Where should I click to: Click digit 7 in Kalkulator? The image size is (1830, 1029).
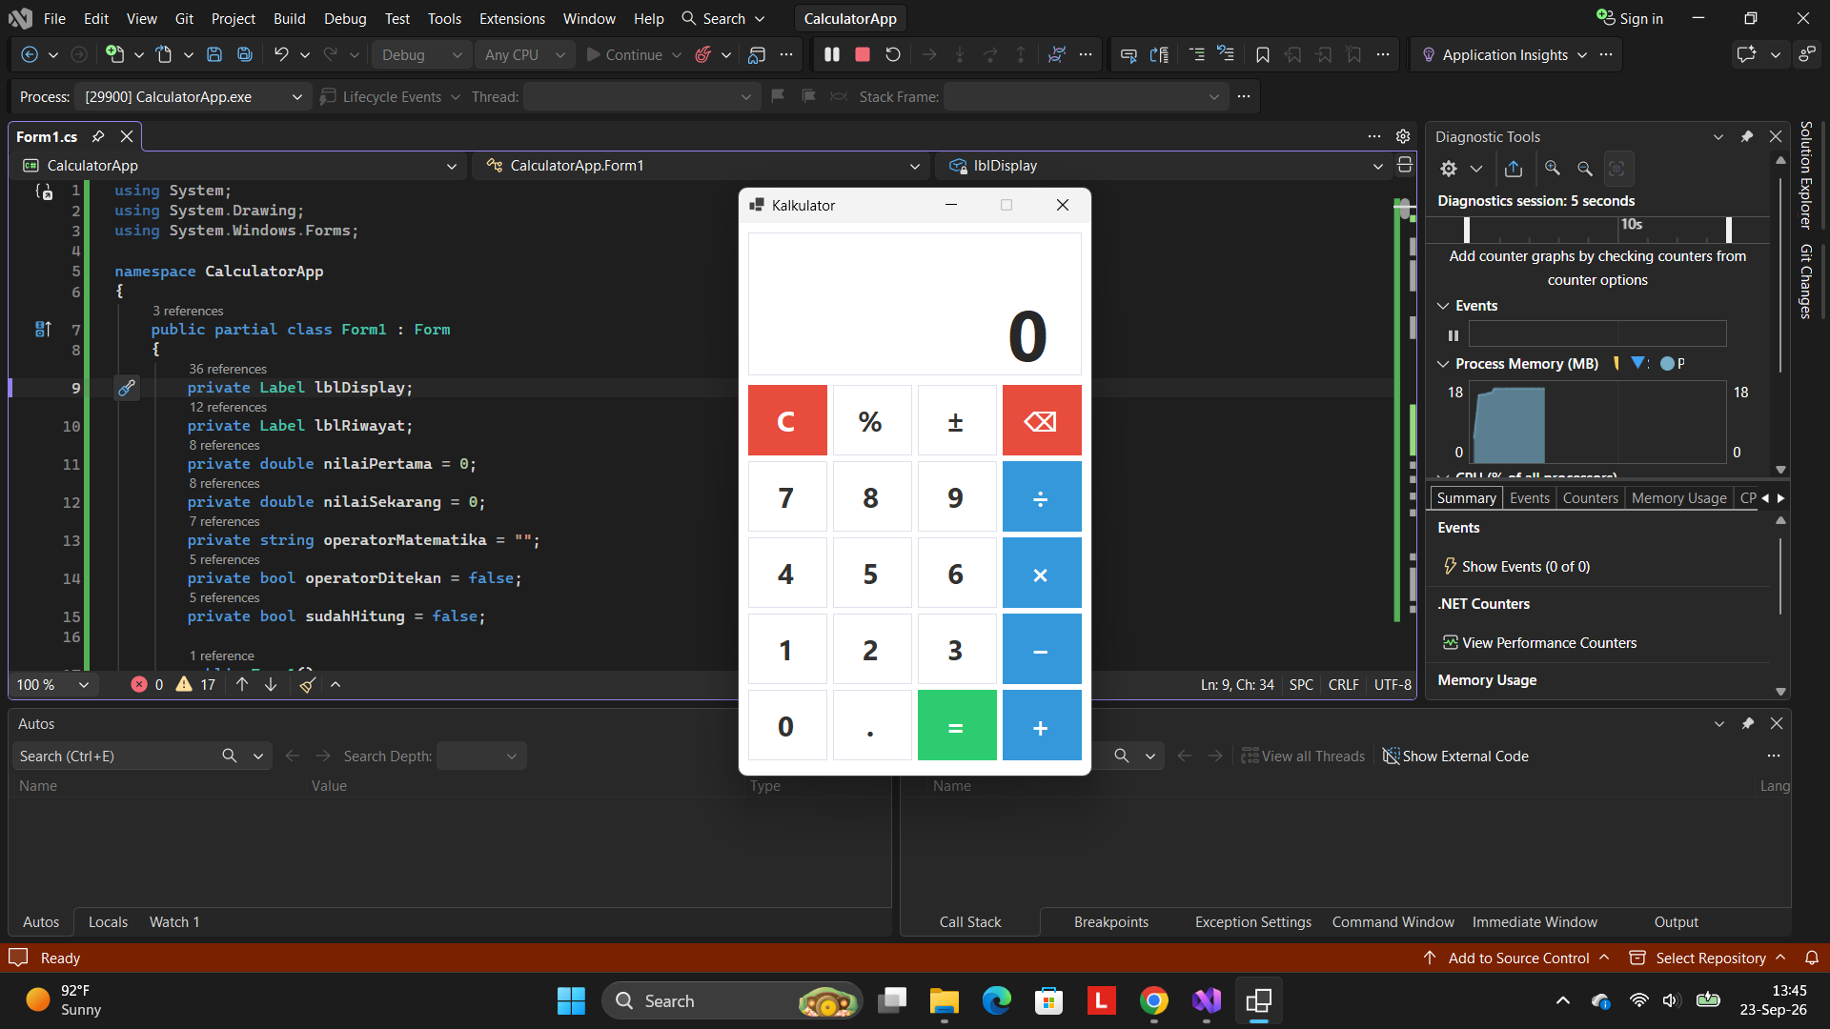(x=787, y=497)
